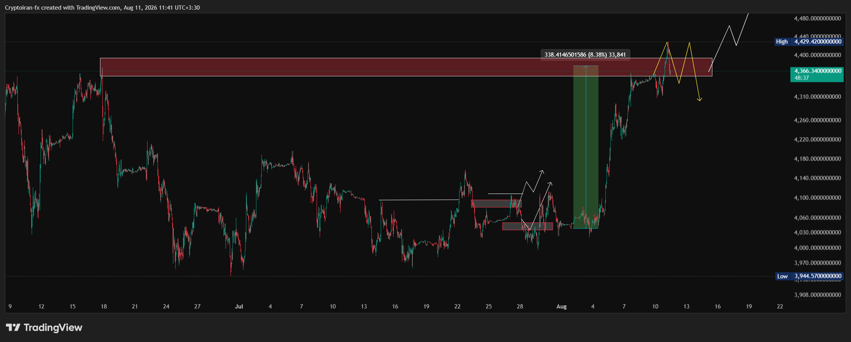The height and width of the screenshot is (342, 851).
Task: Click the June 15 date label
Action: [73, 307]
